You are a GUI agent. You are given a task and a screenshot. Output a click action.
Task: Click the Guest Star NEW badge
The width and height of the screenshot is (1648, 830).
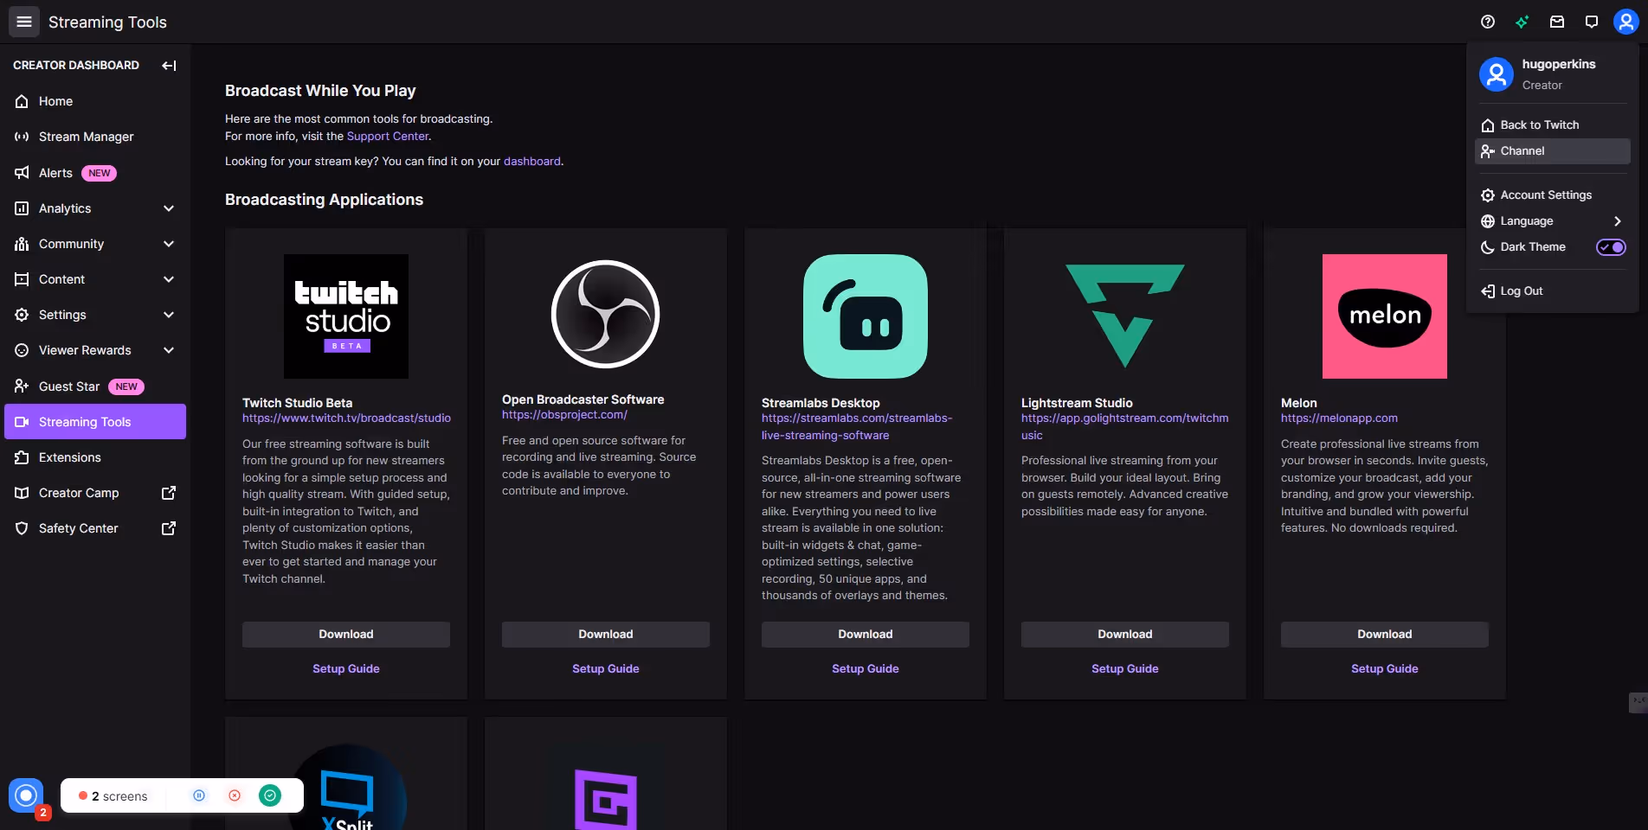126,386
